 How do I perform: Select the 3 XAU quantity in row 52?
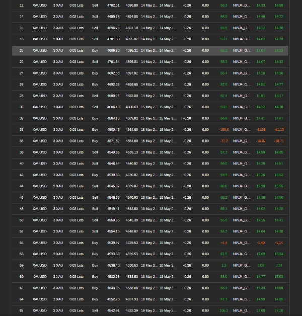58,231
